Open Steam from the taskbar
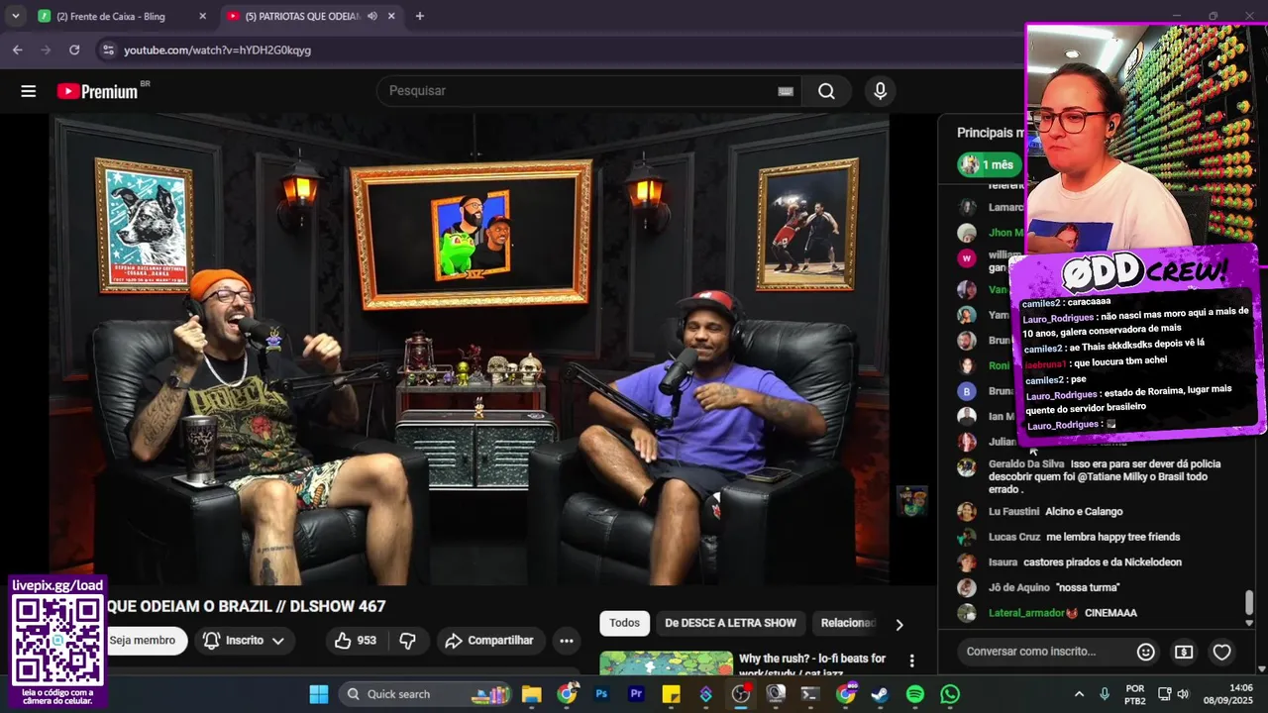Image resolution: width=1268 pixels, height=713 pixels. tap(880, 694)
